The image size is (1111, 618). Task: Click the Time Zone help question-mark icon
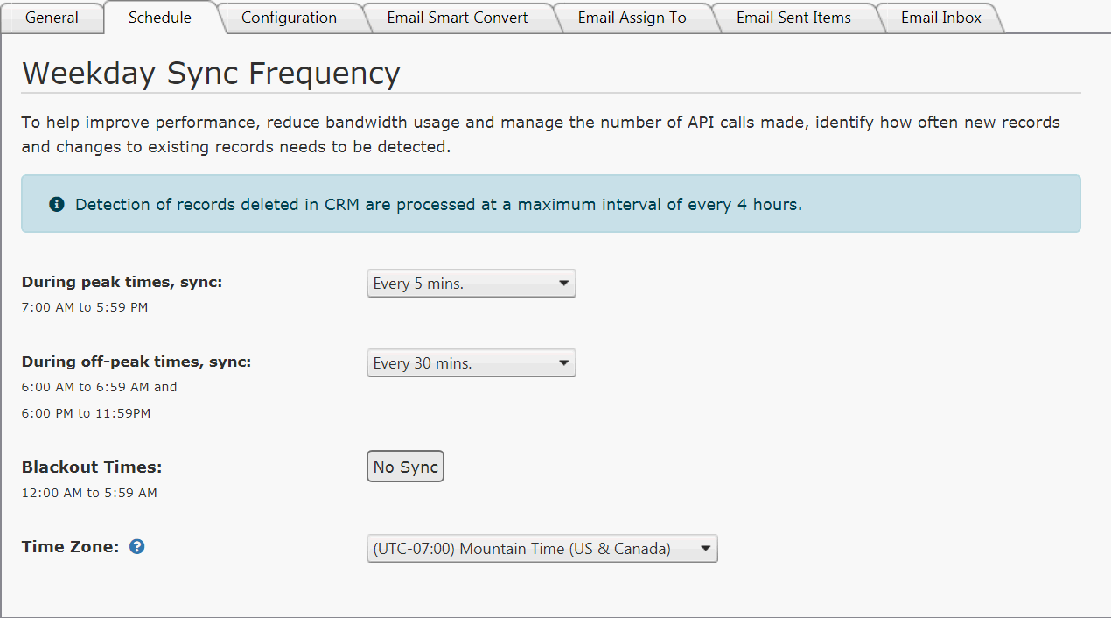pos(136,547)
